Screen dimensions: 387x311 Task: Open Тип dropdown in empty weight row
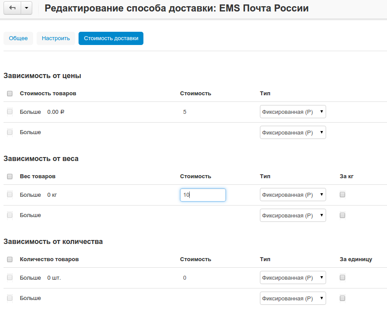point(293,216)
